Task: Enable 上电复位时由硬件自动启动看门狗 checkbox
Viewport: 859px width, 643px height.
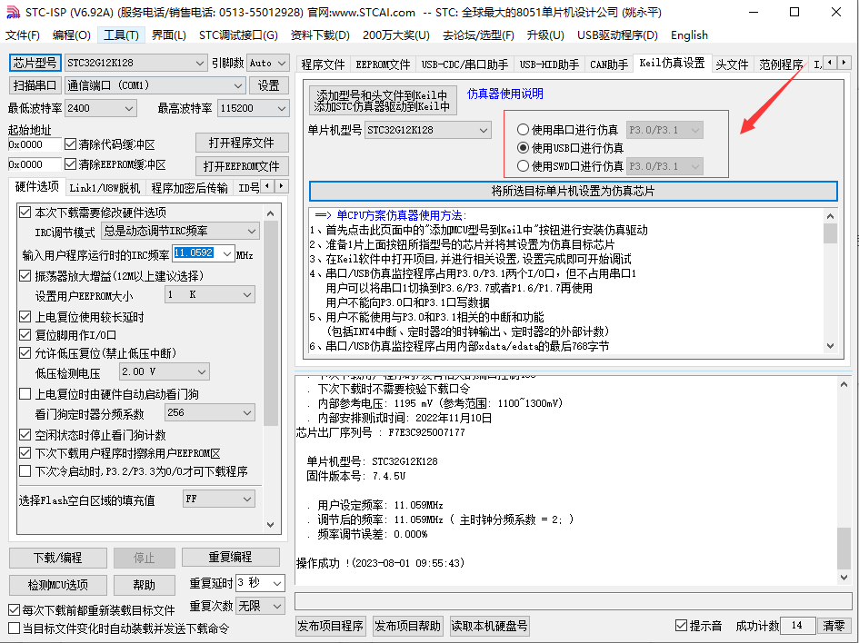Action: pos(25,394)
